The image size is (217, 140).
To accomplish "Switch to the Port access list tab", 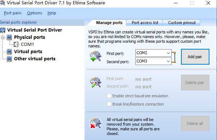I will coord(145,23).
